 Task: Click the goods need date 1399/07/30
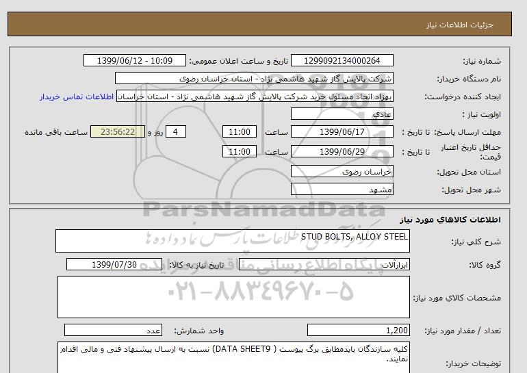[x=114, y=264]
